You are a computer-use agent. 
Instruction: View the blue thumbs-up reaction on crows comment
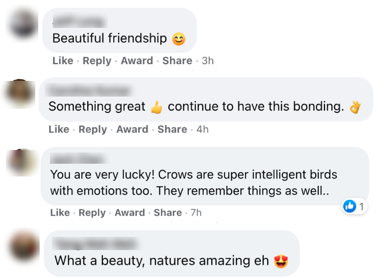coord(350,206)
